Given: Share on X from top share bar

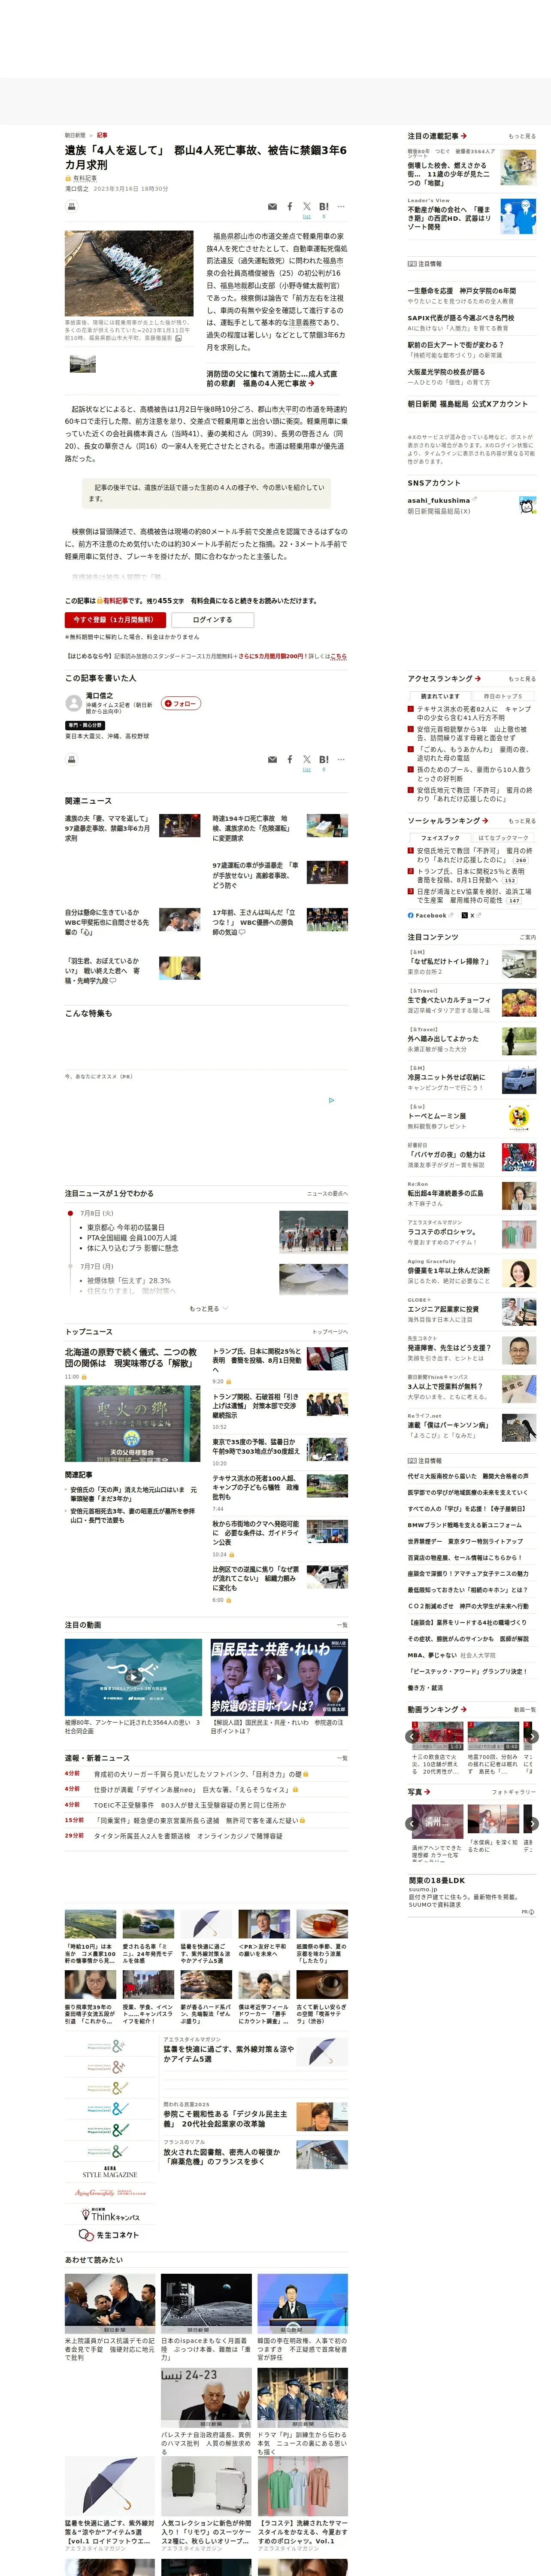Looking at the screenshot, I should tap(307, 207).
